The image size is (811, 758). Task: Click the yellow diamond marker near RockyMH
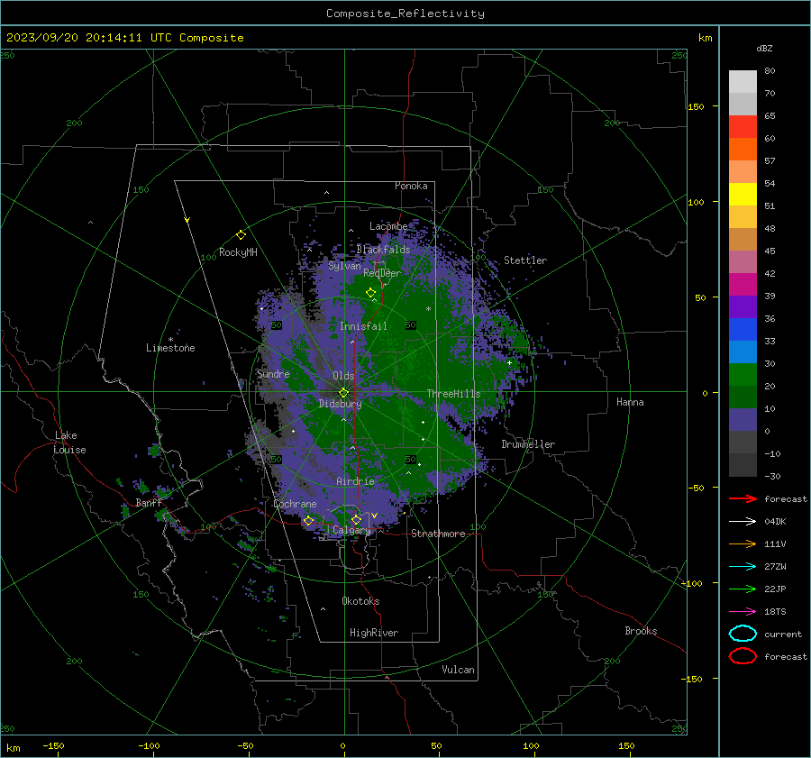pyautogui.click(x=241, y=235)
